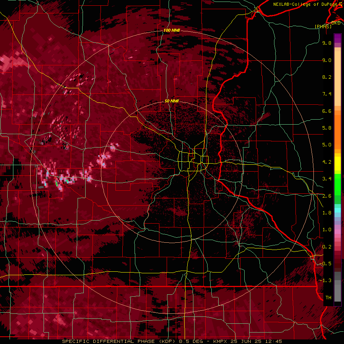Click the [PHAS] label above the color scale
The width and height of the screenshot is (344, 344).
coord(323,26)
